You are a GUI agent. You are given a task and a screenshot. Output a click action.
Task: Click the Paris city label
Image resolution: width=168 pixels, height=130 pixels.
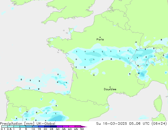pyautogui.click(x=100, y=40)
